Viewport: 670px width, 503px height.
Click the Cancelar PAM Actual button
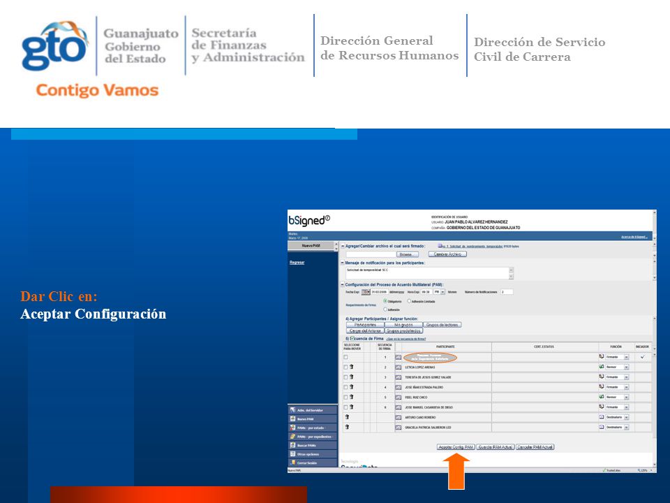point(535,447)
